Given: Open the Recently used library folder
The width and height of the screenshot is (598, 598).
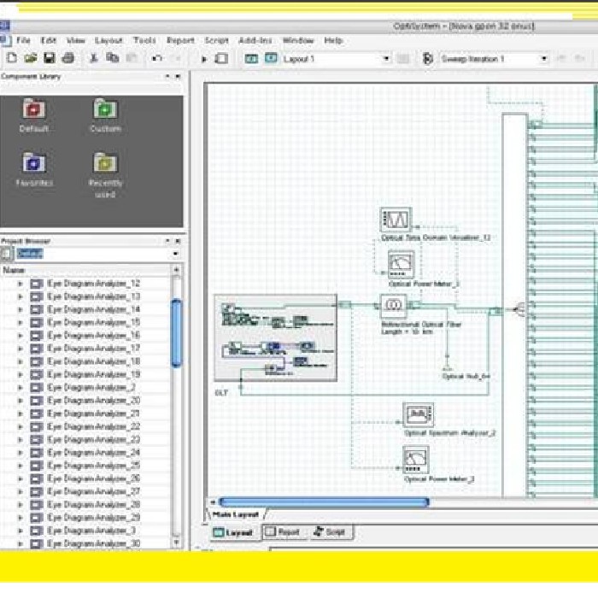Looking at the screenshot, I should [x=105, y=164].
